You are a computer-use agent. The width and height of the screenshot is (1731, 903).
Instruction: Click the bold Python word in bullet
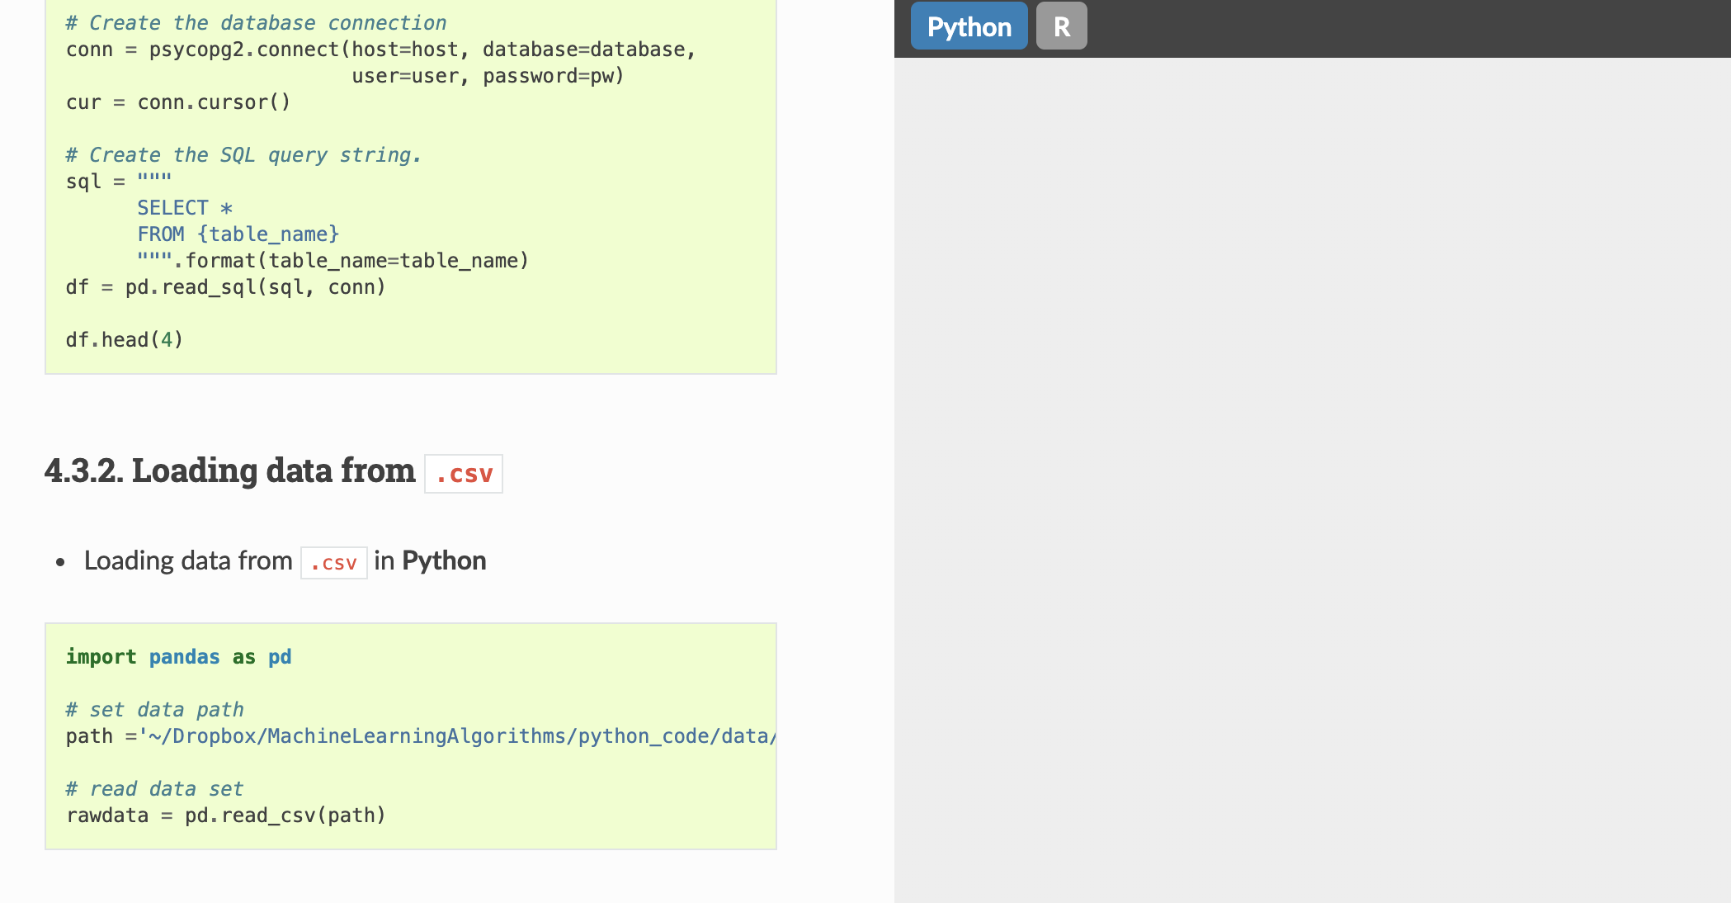point(444,561)
